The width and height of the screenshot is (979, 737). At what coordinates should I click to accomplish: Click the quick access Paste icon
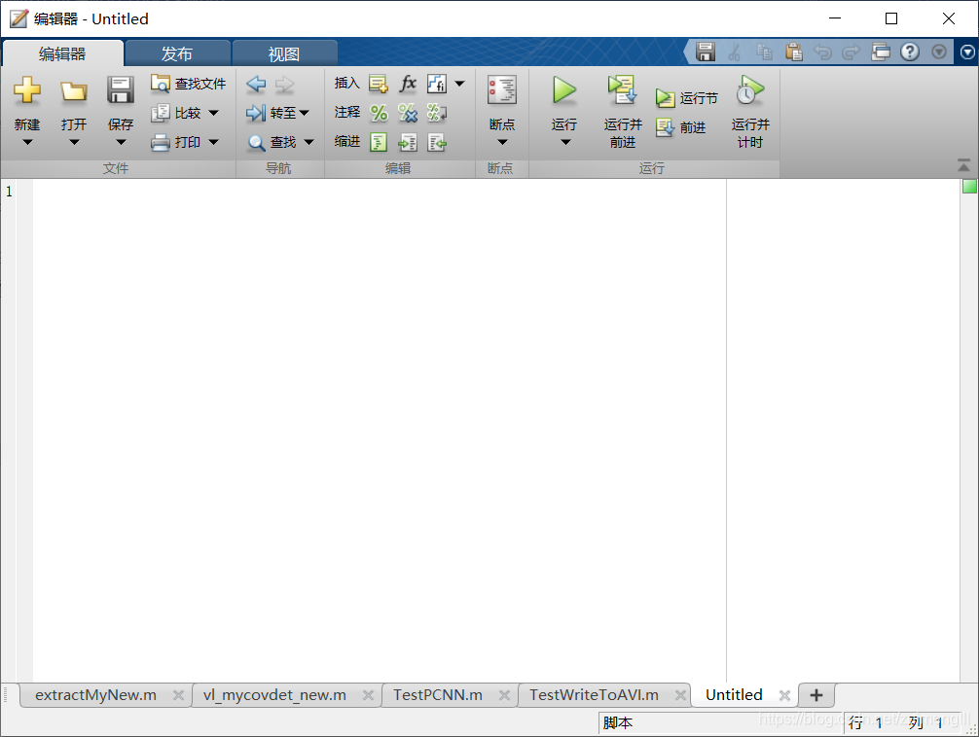[794, 52]
